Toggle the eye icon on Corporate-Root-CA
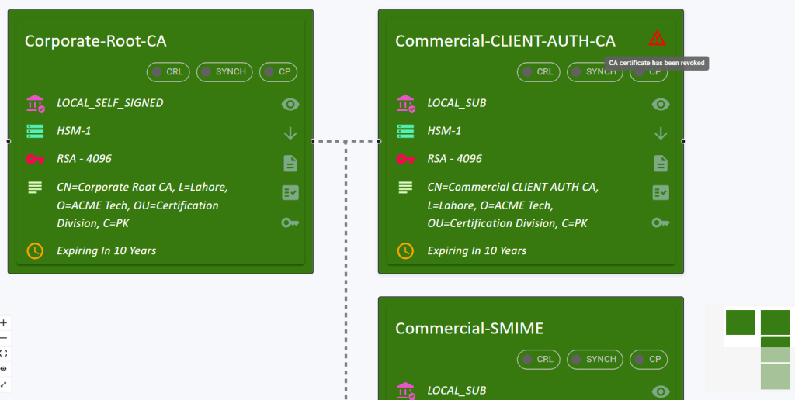The image size is (795, 400). [290, 105]
